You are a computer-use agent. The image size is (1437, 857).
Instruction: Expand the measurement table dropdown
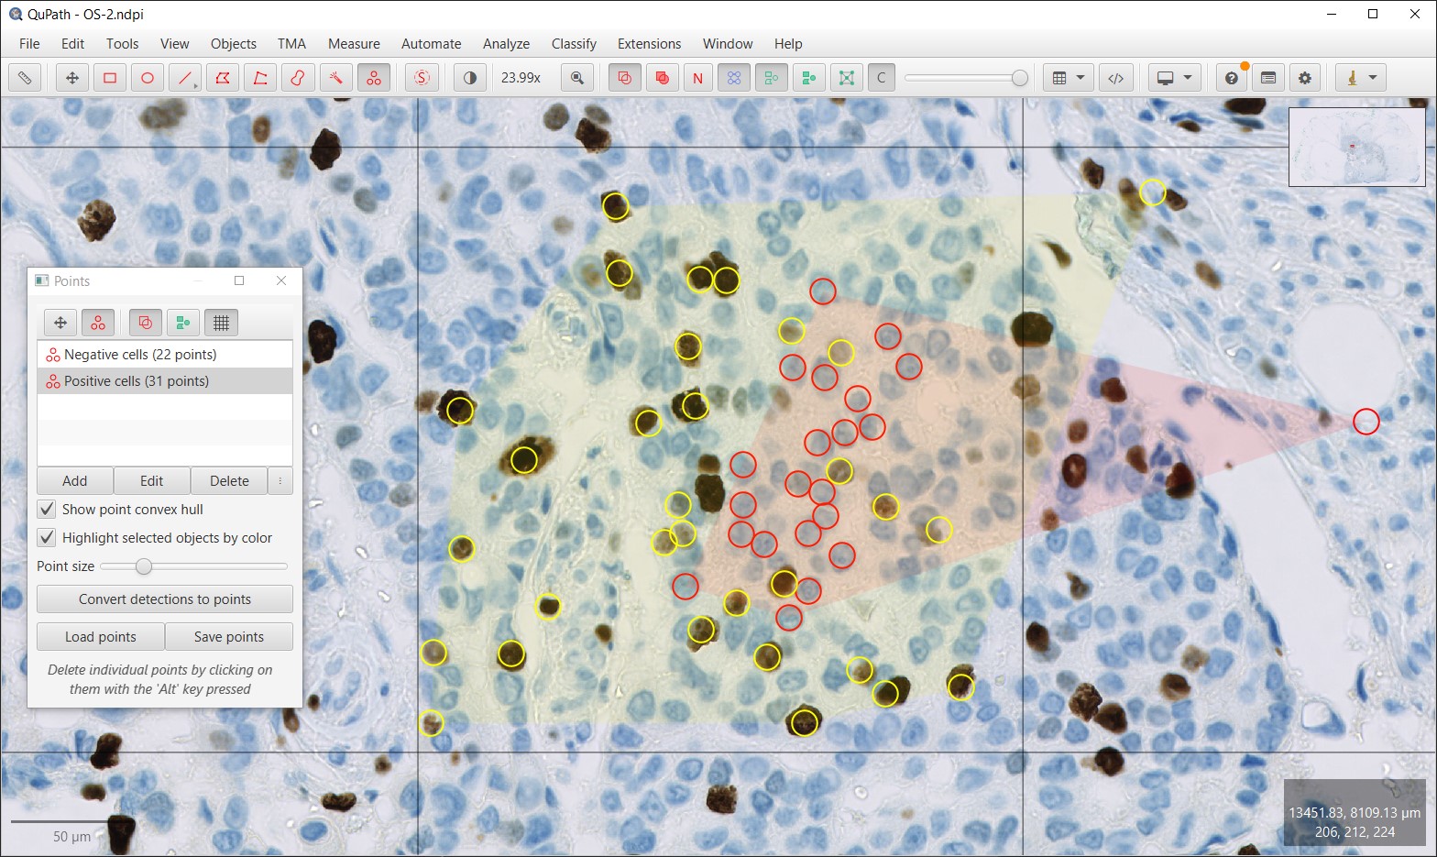point(1080,78)
